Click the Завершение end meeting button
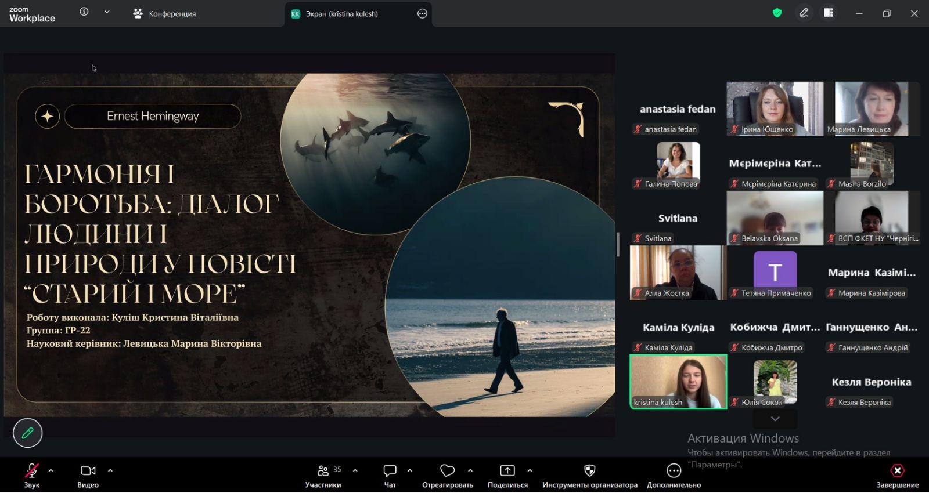929x493 pixels. point(897,470)
